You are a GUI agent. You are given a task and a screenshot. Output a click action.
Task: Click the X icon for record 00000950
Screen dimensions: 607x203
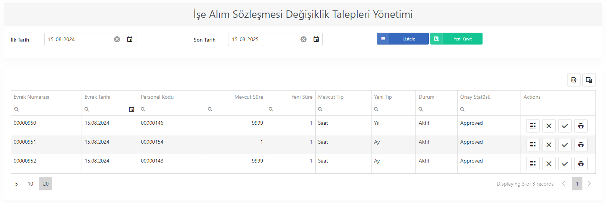pos(549,126)
